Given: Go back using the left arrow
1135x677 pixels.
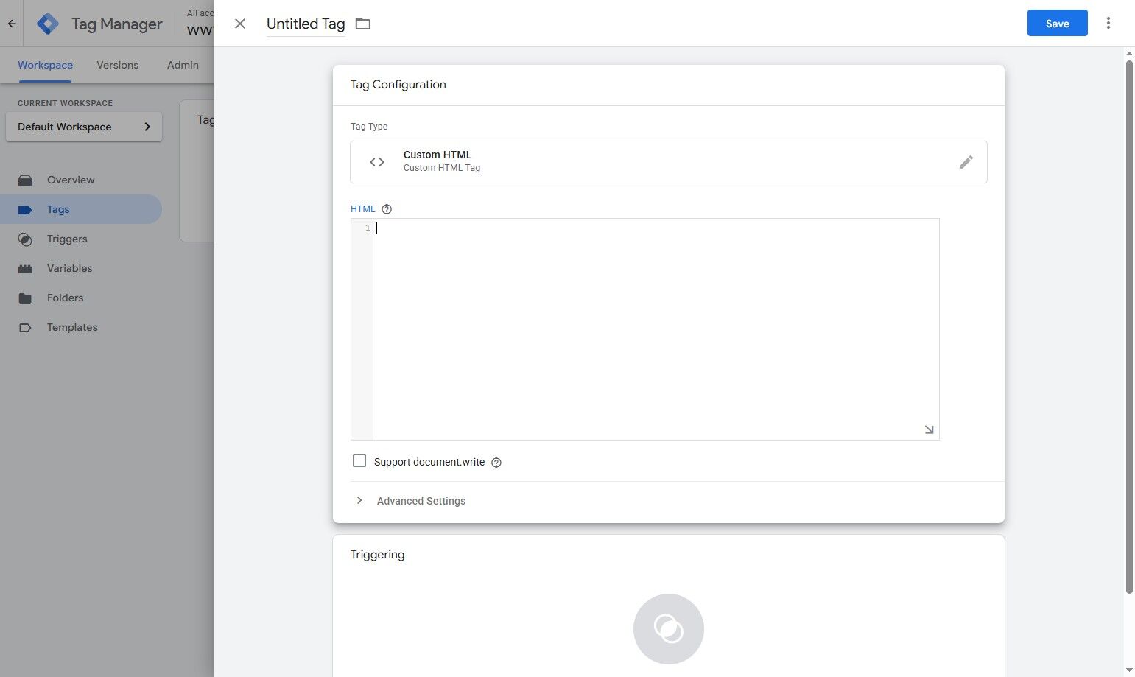Looking at the screenshot, I should (12, 24).
